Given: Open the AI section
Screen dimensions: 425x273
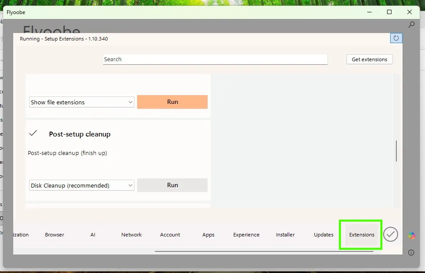Looking at the screenshot, I should (x=93, y=235).
